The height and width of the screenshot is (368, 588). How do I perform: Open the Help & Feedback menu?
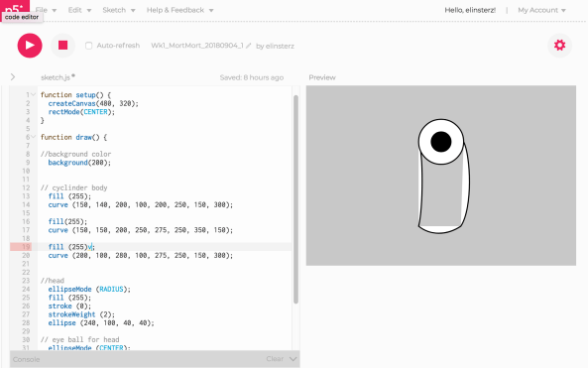coord(180,10)
